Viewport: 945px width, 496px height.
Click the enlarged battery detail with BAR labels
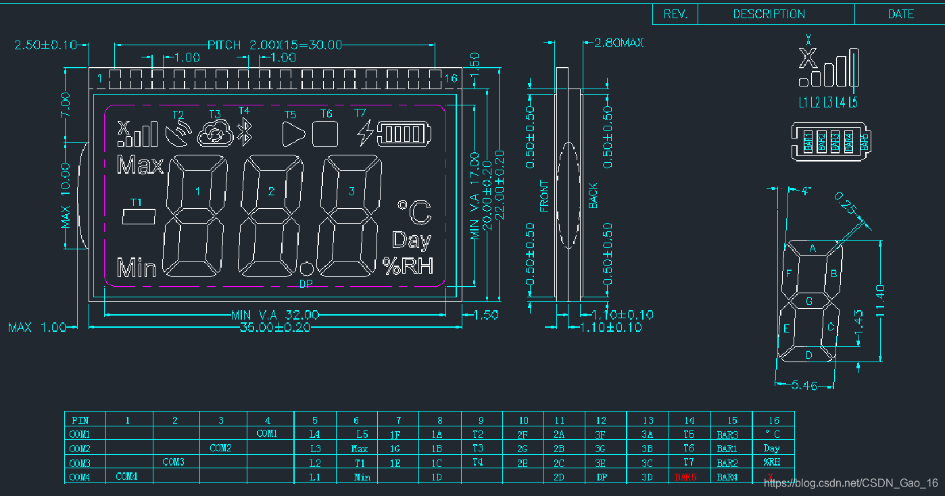coord(832,141)
